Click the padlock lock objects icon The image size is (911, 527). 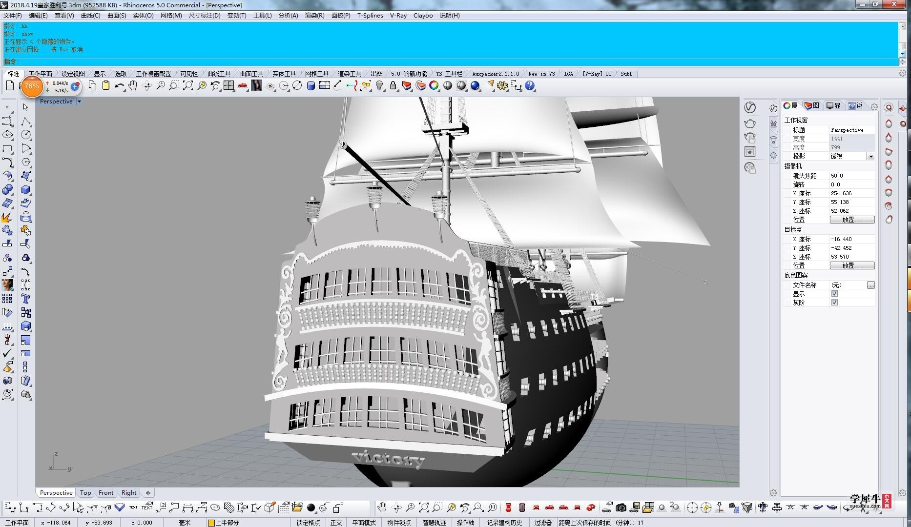point(393,86)
